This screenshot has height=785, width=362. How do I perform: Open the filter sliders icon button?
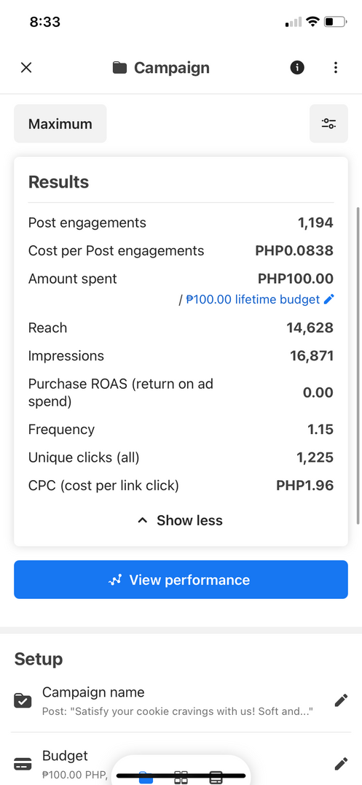coord(328,123)
